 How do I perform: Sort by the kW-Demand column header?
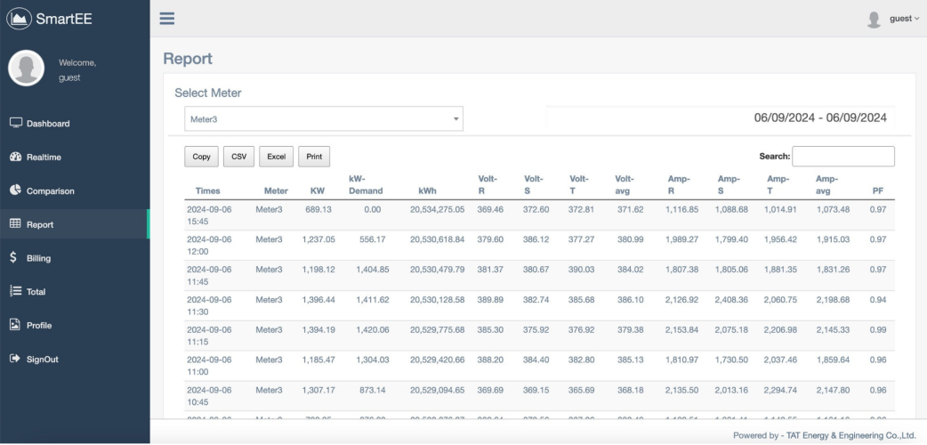tap(366, 184)
